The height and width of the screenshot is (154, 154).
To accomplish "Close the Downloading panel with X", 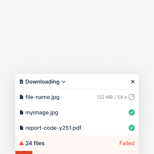I will click(x=133, y=82).
